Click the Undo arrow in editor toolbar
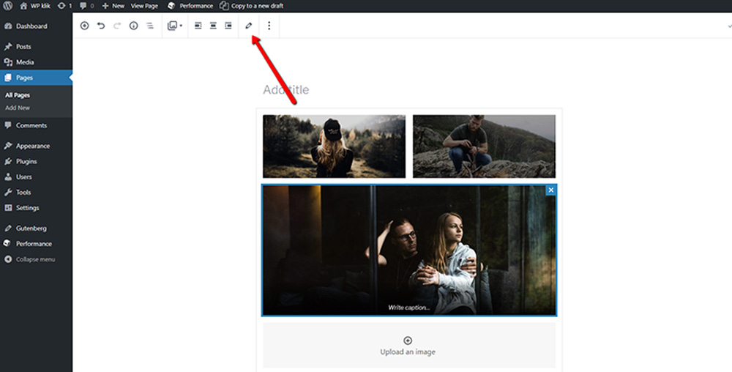The height and width of the screenshot is (372, 732). click(x=101, y=26)
